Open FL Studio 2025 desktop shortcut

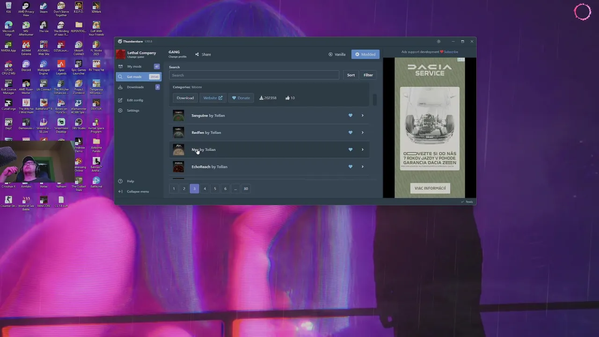pos(96,48)
